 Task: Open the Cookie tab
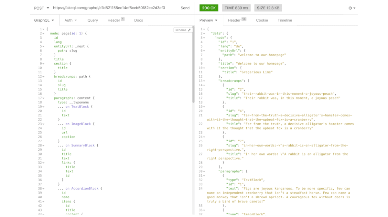pyautogui.click(x=262, y=20)
